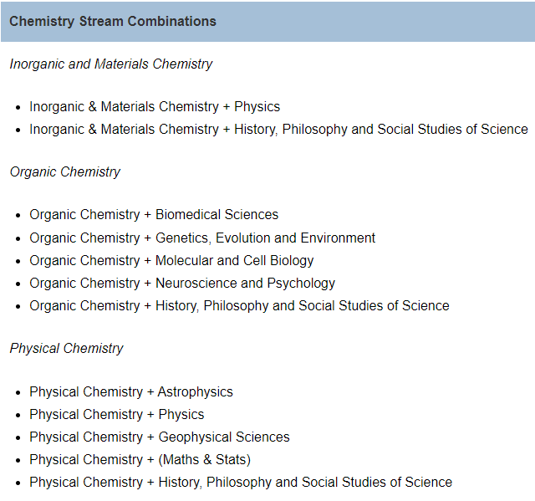Select Inorganic & Materials Chemistry + History item
This screenshot has width=535, height=501.
tap(278, 130)
